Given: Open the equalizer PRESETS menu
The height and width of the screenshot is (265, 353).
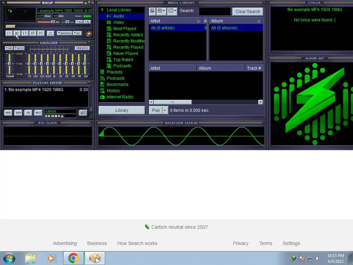Looking at the screenshot, I should click(82, 48).
